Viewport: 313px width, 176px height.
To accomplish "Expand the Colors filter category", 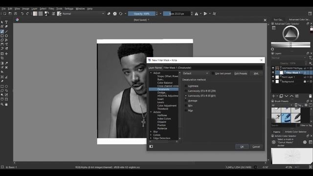I will pyautogui.click(x=151, y=135).
